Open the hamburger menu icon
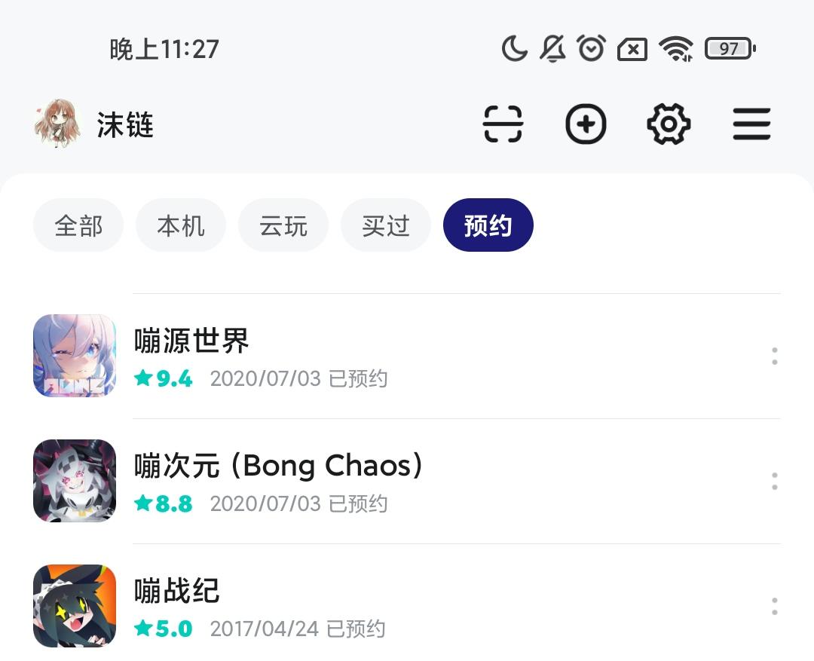The height and width of the screenshot is (661, 814). [x=751, y=124]
